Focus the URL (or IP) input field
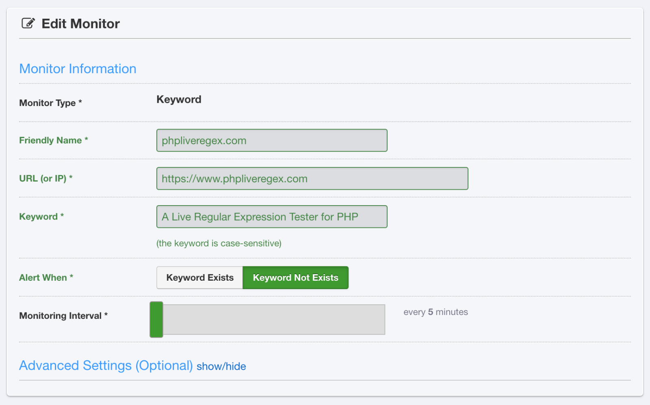 (312, 179)
